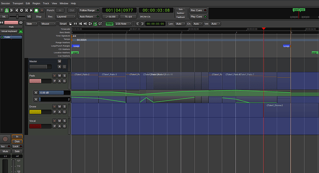
Task: Toggle the MIDI panic button
Action: tap(2, 10)
